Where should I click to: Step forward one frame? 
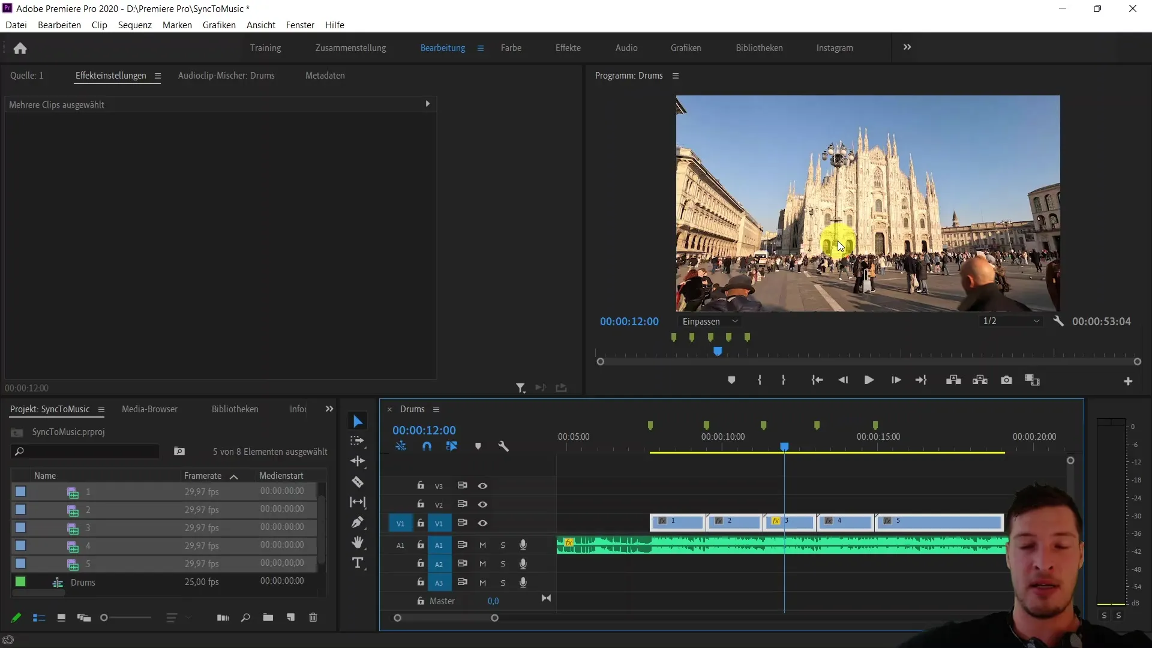pos(896,380)
